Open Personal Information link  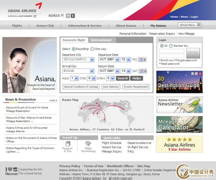coord(133,34)
